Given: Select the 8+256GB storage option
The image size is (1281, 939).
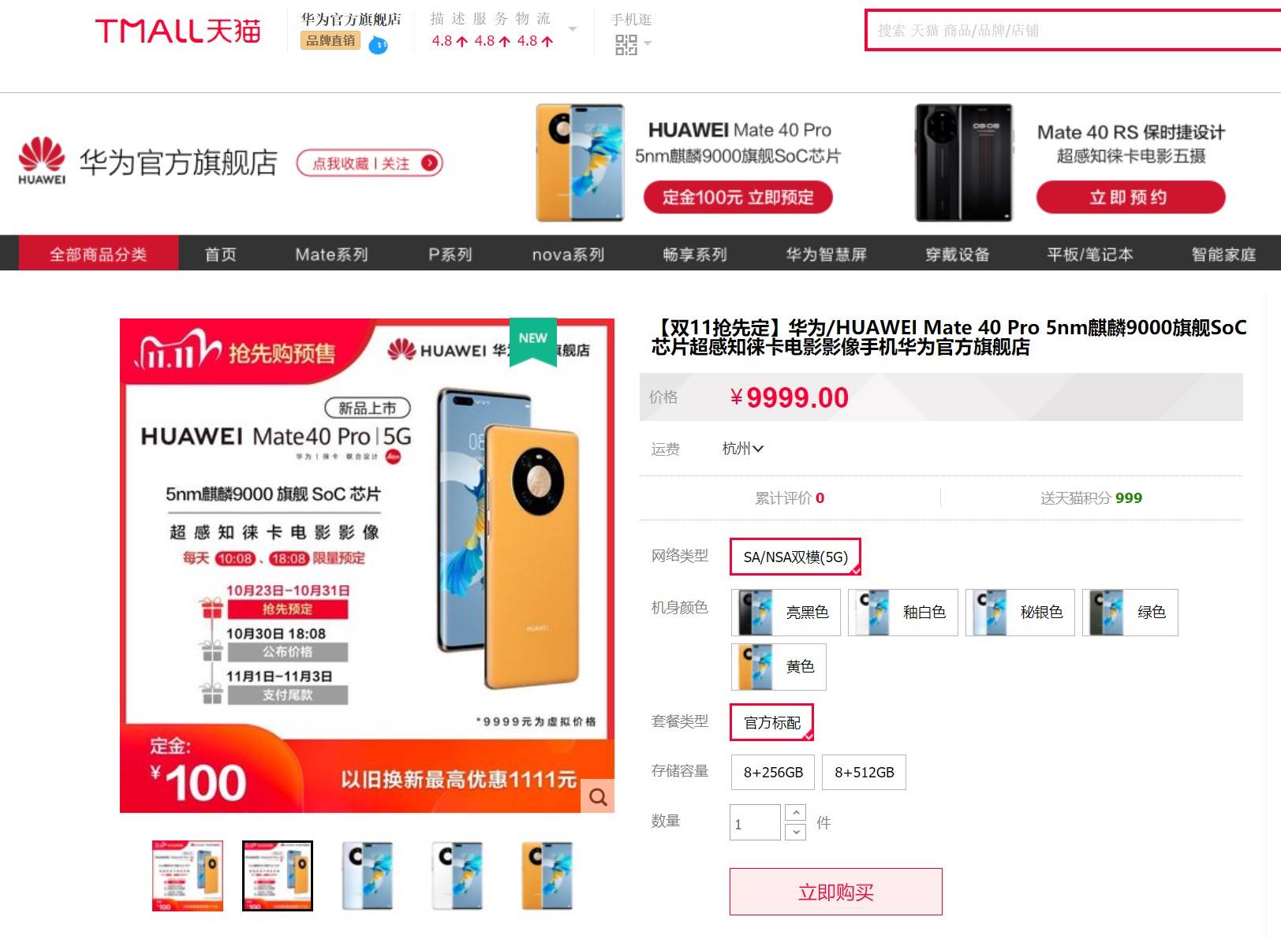Looking at the screenshot, I should pos(773,772).
